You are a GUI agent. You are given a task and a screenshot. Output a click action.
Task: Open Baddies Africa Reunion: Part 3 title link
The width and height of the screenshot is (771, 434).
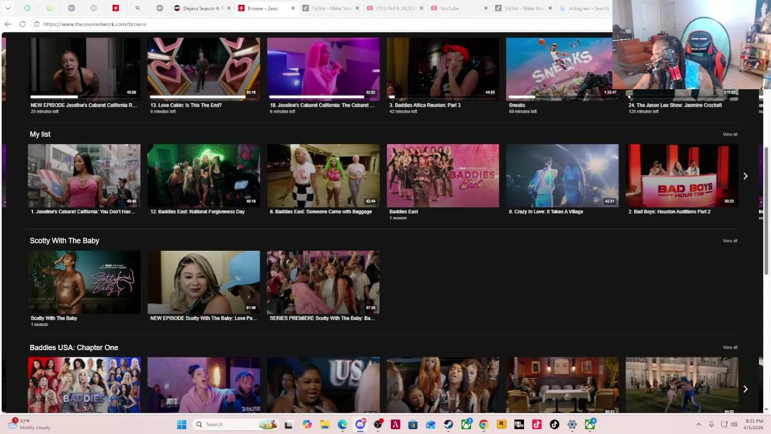425,105
